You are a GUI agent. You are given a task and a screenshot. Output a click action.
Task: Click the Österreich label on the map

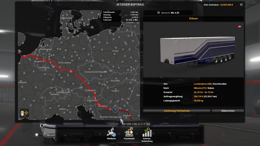90,90
